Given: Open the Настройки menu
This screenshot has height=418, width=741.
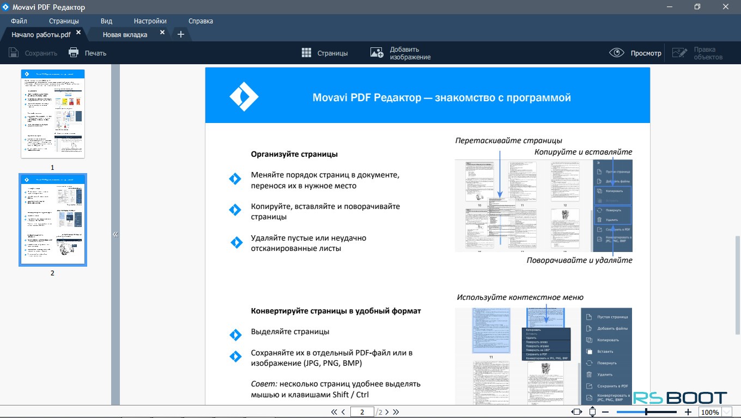Looking at the screenshot, I should click(x=150, y=21).
